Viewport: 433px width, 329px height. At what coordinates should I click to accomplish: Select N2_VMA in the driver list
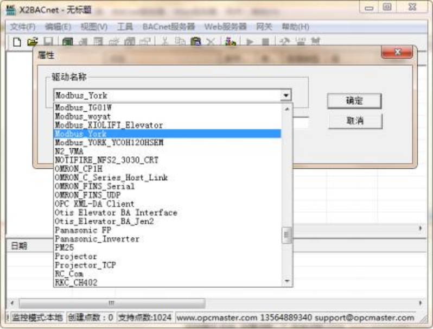click(x=167, y=151)
